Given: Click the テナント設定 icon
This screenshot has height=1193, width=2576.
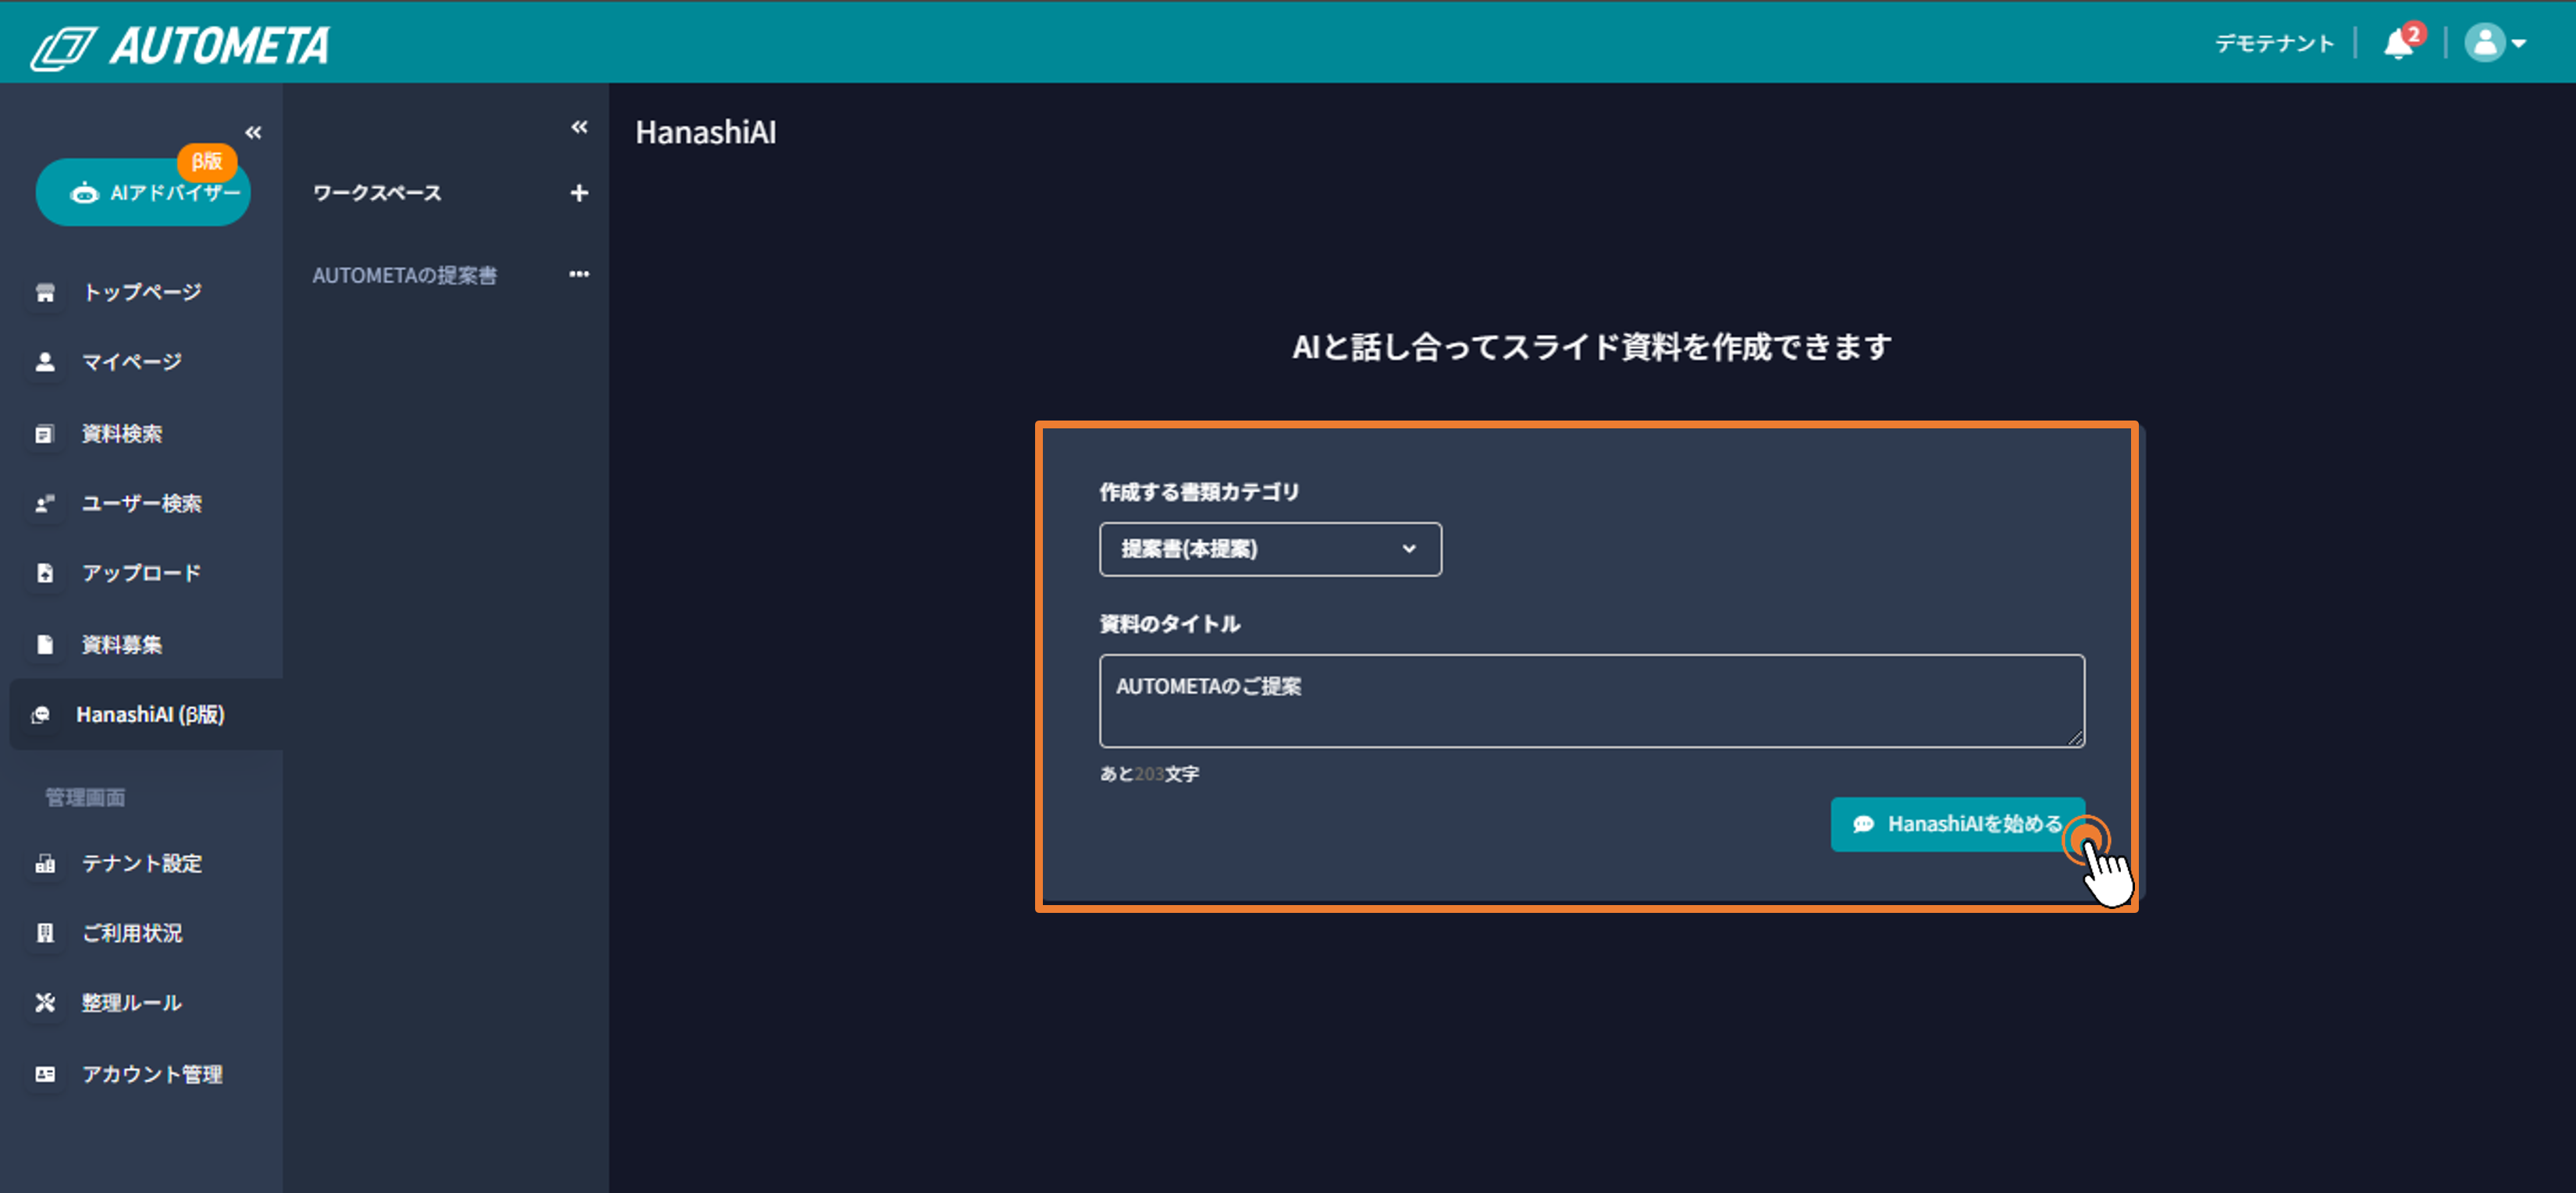Looking at the screenshot, I should (45, 863).
